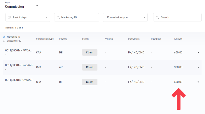The width and height of the screenshot is (205, 114).
Task: Click the Country column header
Action: tap(63, 39)
